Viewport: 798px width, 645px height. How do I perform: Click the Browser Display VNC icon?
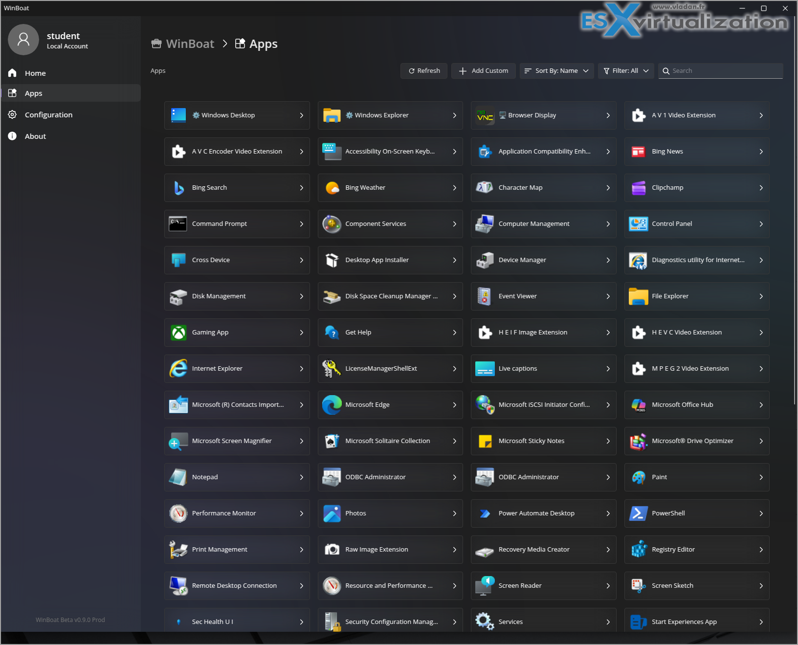pos(485,116)
